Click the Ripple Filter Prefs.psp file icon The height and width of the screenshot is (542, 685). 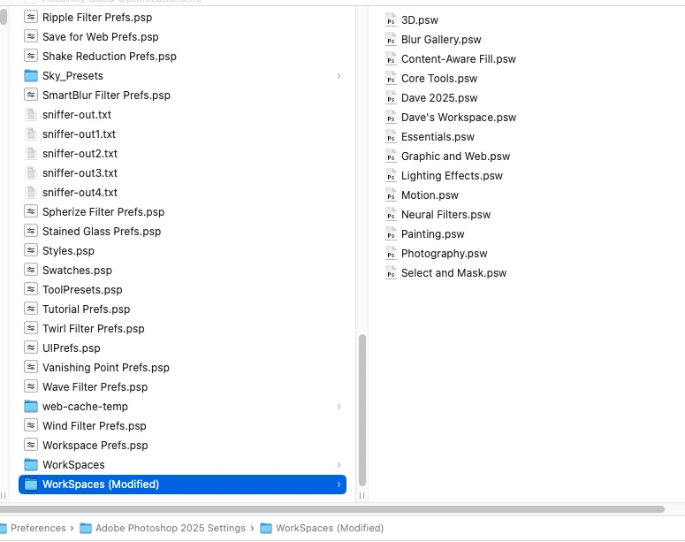31,18
